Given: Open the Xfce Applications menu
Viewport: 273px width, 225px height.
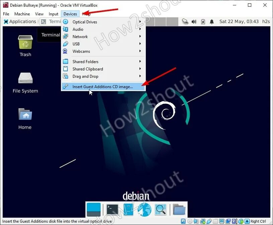Looking at the screenshot, I should tap(20, 22).
